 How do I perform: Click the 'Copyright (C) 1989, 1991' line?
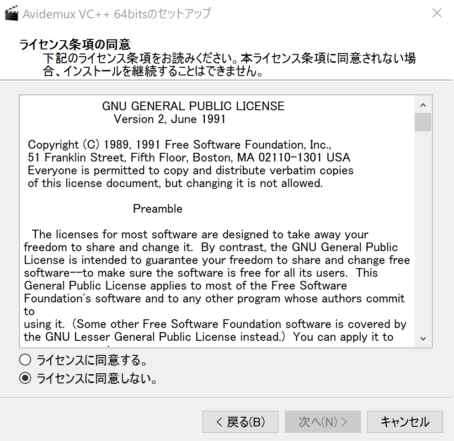180,145
